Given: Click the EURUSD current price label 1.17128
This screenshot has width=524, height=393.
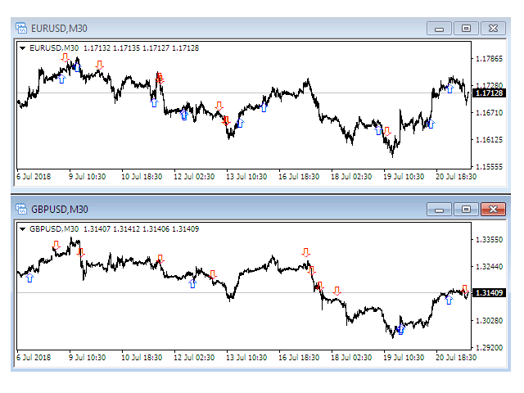Looking at the screenshot, I should (x=489, y=93).
